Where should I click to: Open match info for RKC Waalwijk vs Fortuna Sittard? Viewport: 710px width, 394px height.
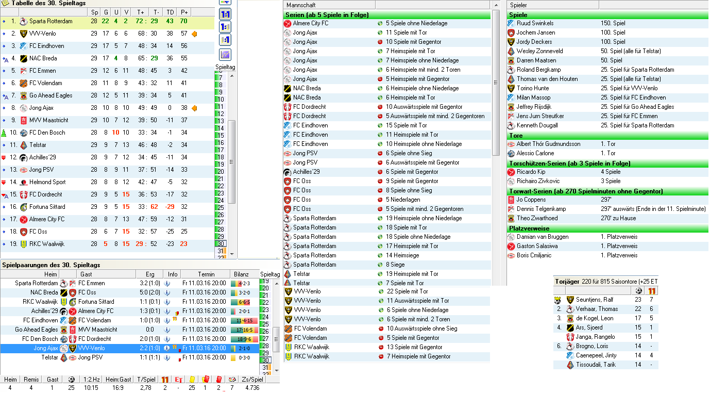click(167, 302)
